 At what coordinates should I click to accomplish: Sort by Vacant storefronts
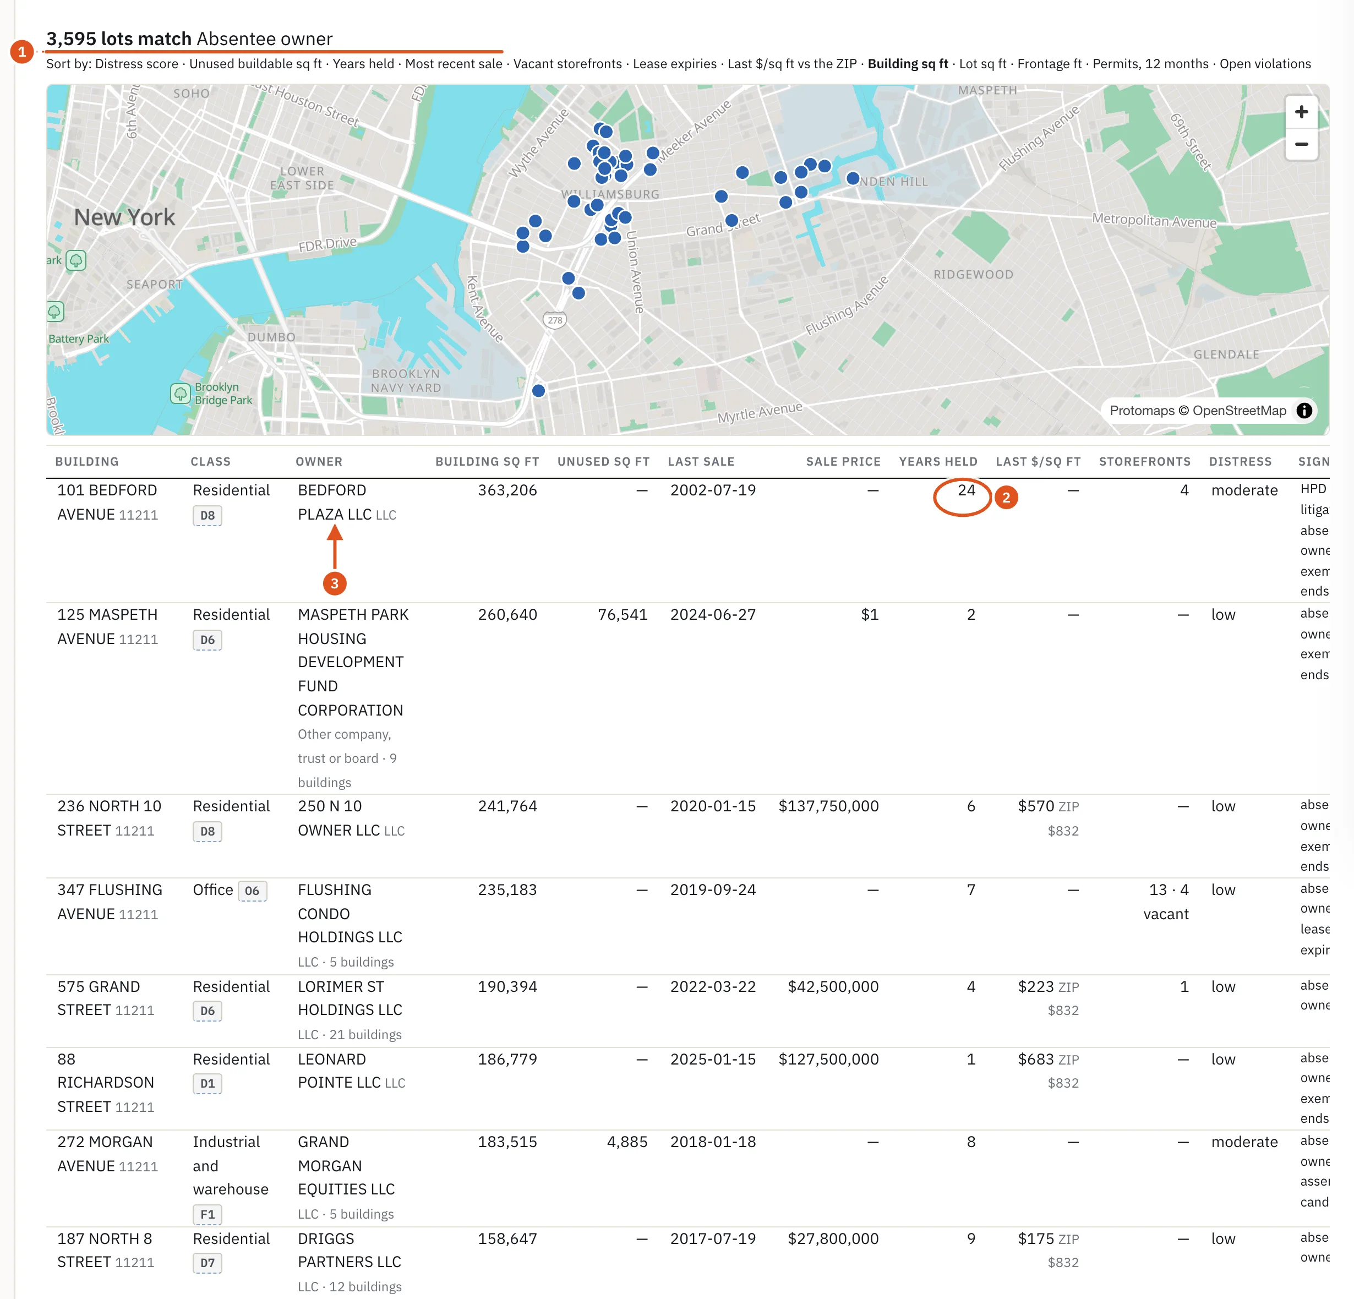pyautogui.click(x=568, y=63)
